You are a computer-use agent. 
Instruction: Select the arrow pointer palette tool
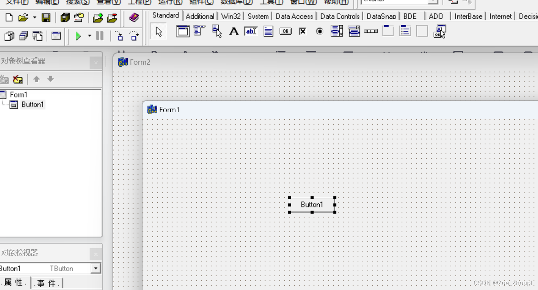(159, 31)
